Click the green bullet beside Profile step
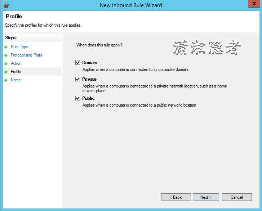This screenshot has width=262, height=211. point(6,72)
